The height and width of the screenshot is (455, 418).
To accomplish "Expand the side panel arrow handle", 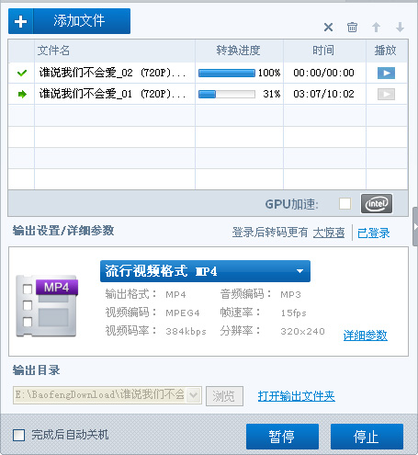I will point(415,227).
